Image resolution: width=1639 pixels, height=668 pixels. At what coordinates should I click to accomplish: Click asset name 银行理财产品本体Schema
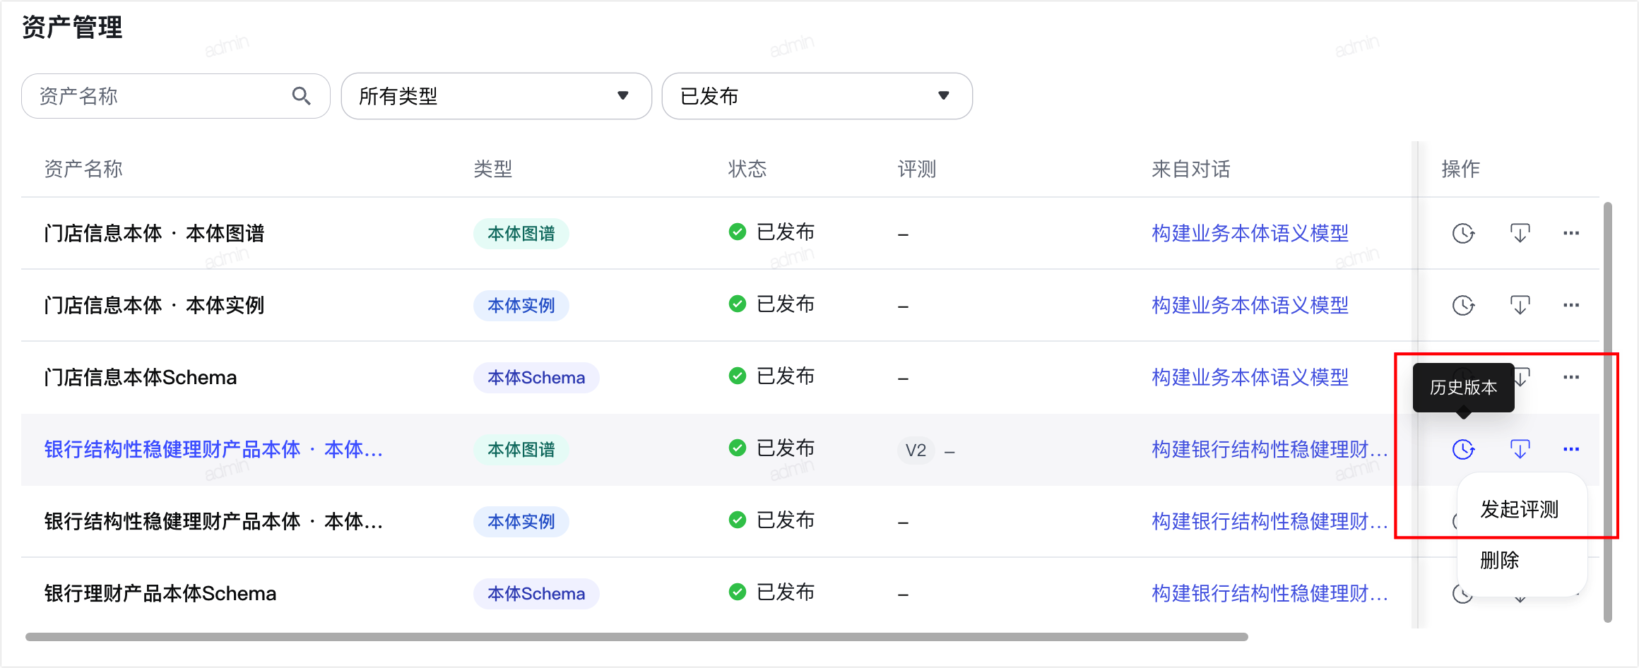(160, 593)
